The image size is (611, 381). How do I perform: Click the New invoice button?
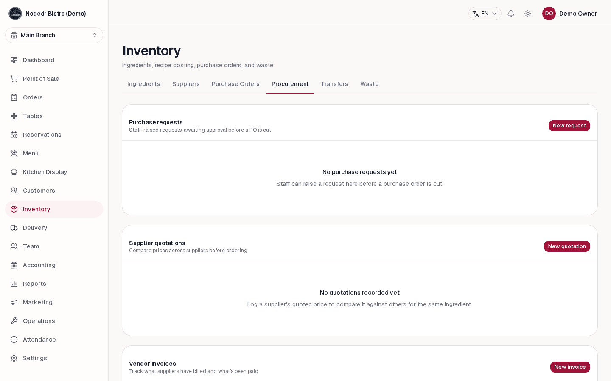[x=570, y=367]
